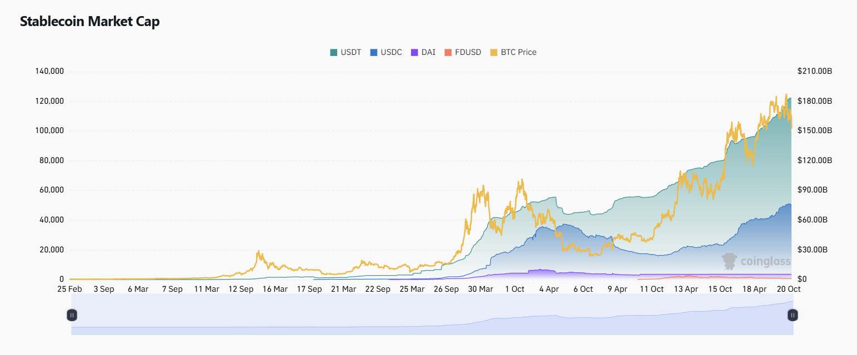Click the Stablecoin Market Cap title

pos(90,22)
